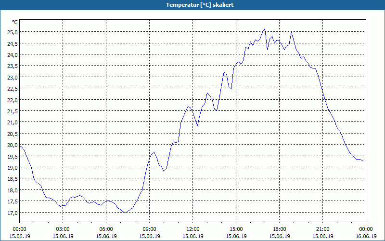Click the 06:00 time label

tap(106, 229)
